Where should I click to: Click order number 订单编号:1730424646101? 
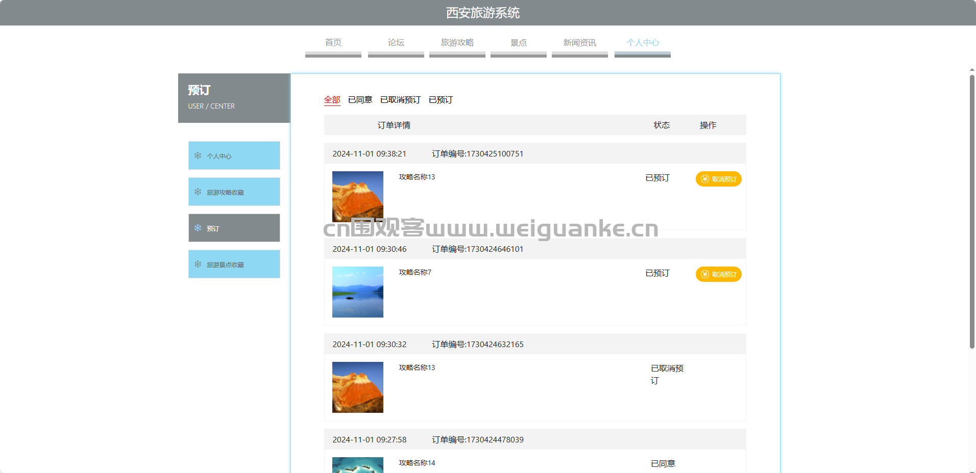click(478, 249)
